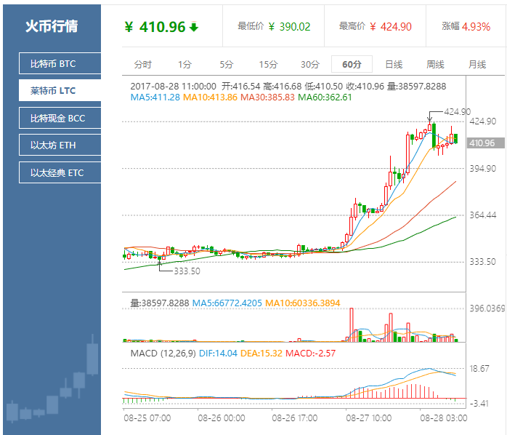Show the 日线 daily chart
This screenshot has height=435, width=507.
(x=394, y=64)
